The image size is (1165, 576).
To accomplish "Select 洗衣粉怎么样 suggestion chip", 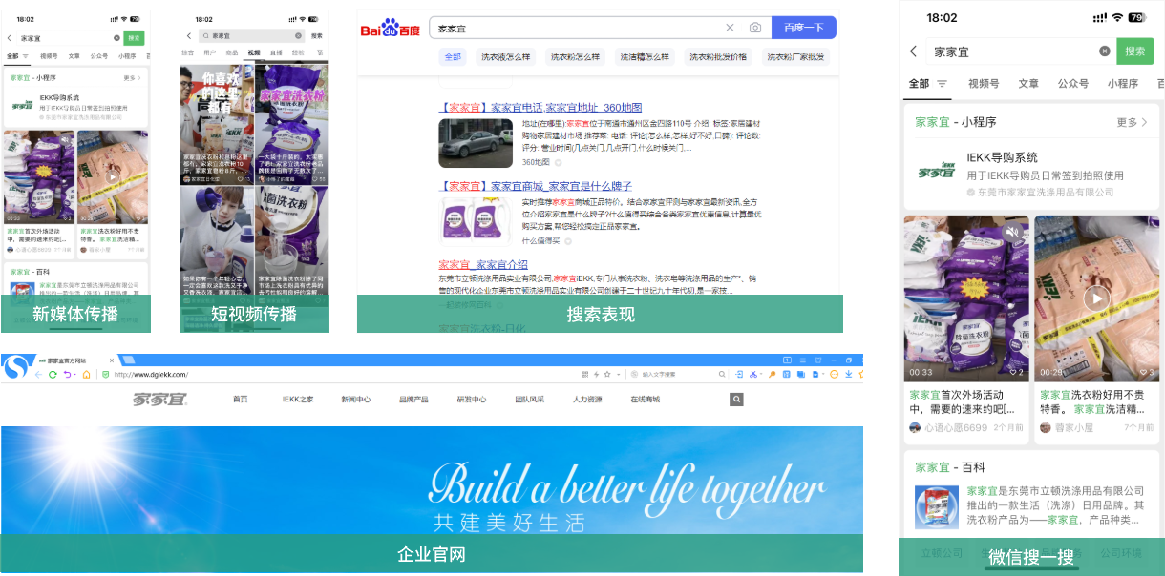I will 575,57.
